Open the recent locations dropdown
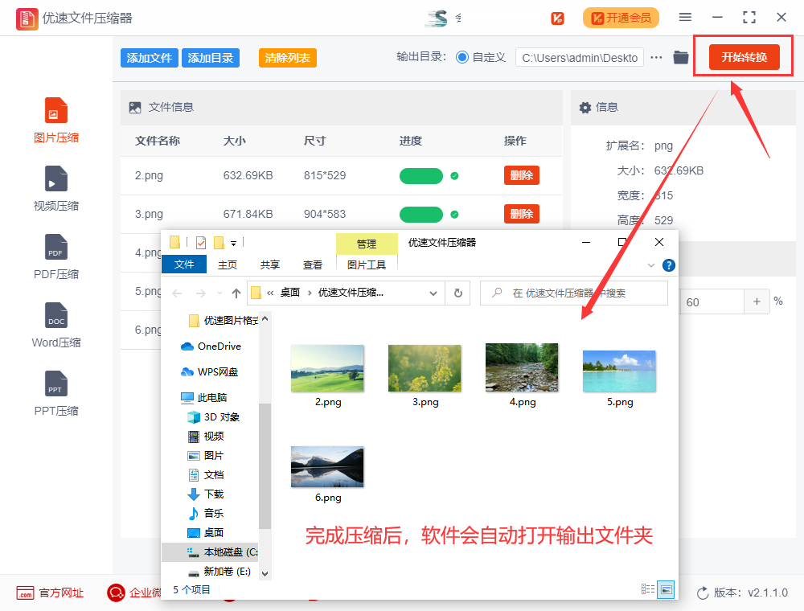The height and width of the screenshot is (611, 804). point(219,293)
